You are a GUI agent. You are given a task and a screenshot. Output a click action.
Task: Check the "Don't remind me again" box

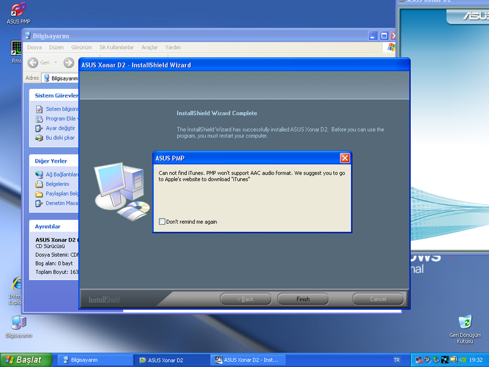click(x=162, y=221)
